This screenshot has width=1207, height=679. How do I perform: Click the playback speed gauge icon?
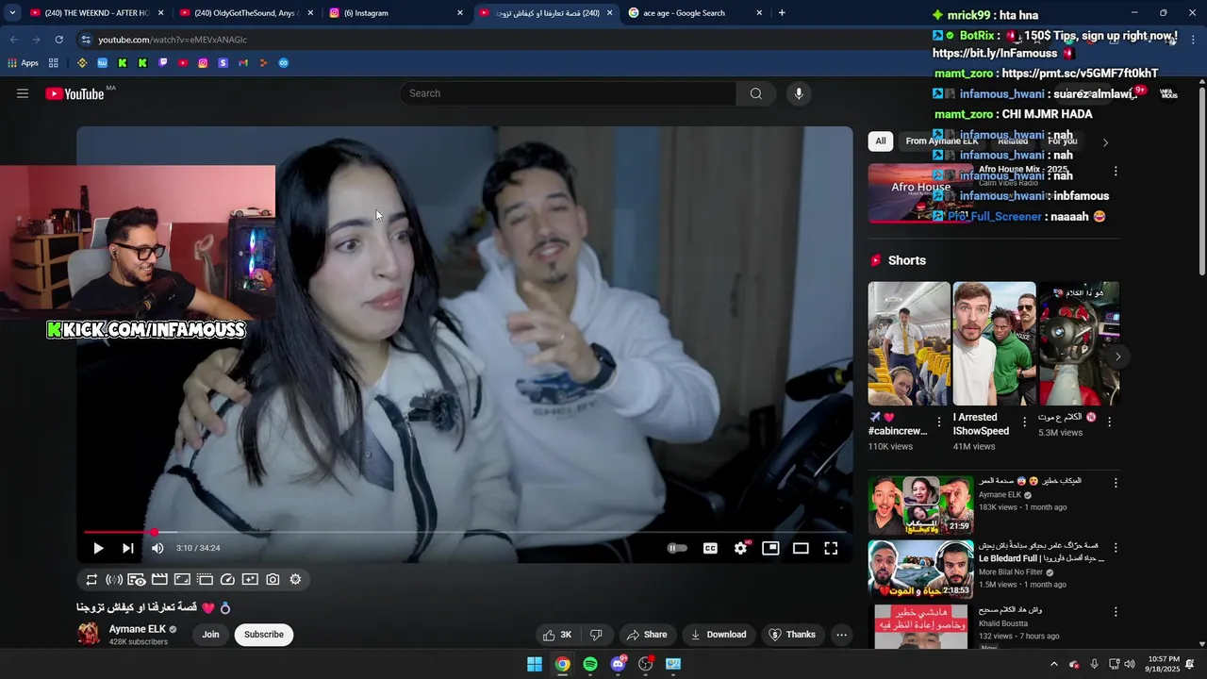227,580
